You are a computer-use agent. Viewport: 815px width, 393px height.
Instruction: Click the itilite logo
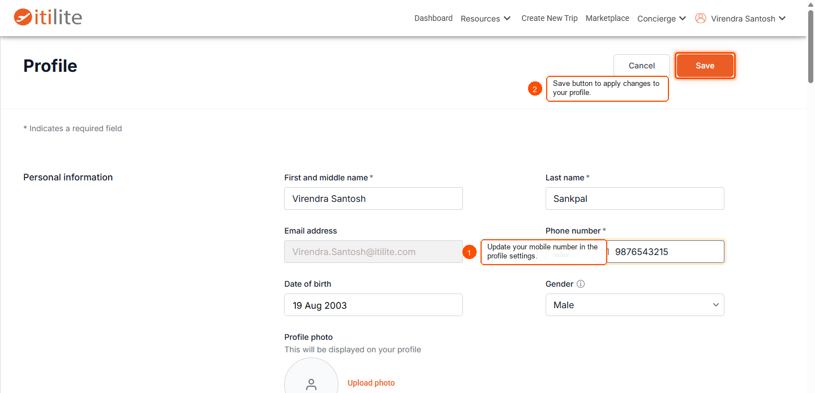point(48,17)
